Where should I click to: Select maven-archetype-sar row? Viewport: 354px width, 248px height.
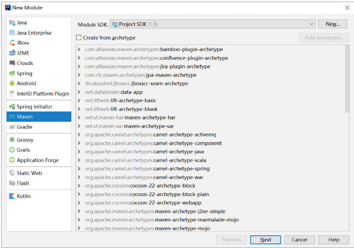pyautogui.click(x=210, y=126)
